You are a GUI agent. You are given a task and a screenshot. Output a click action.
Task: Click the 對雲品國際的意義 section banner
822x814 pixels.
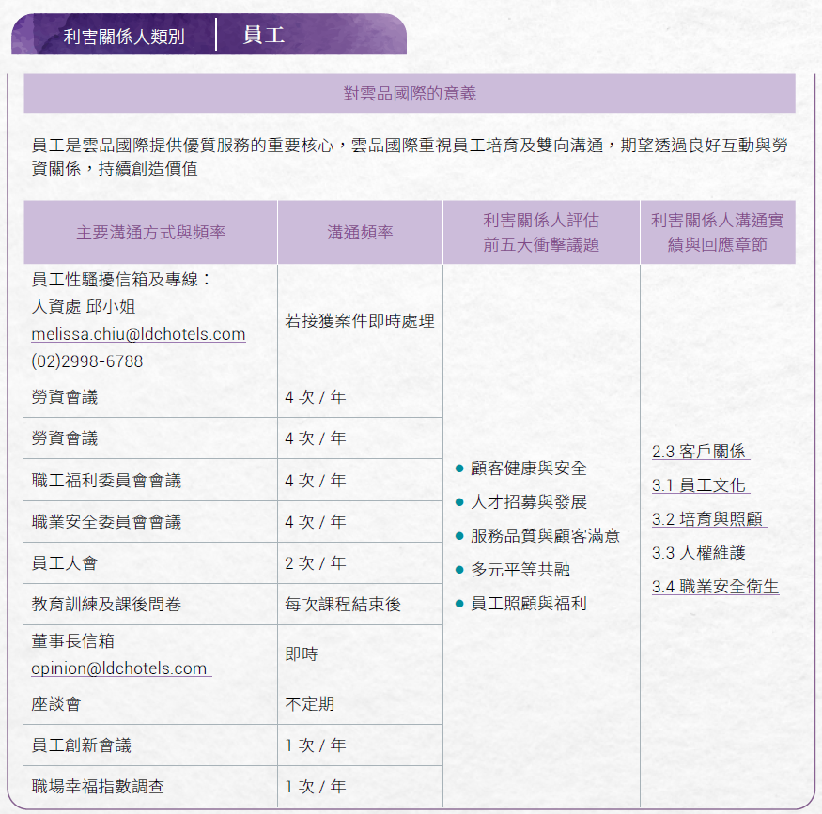410,93
